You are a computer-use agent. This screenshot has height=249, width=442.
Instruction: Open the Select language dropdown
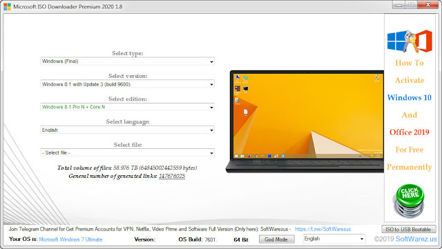127,130
